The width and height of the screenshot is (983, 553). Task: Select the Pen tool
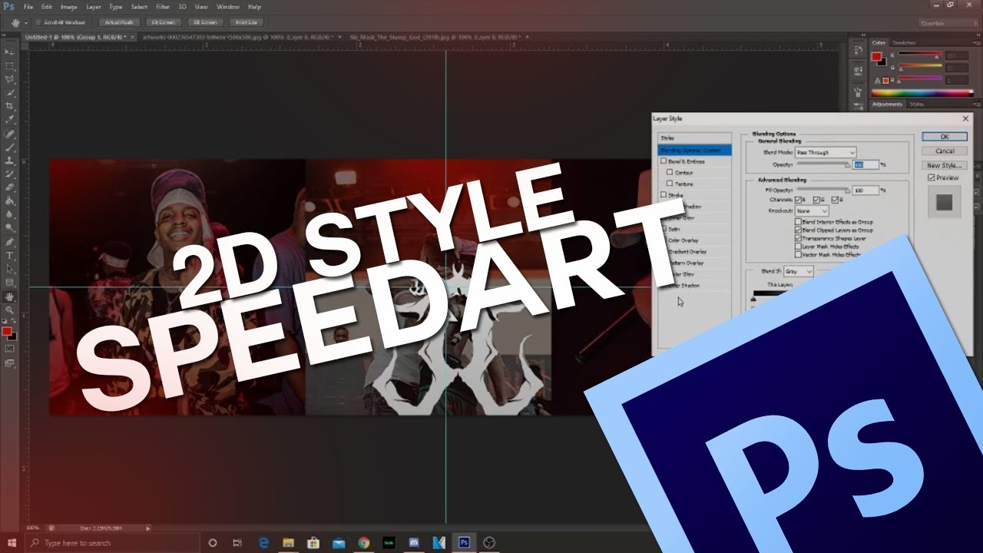(9, 242)
